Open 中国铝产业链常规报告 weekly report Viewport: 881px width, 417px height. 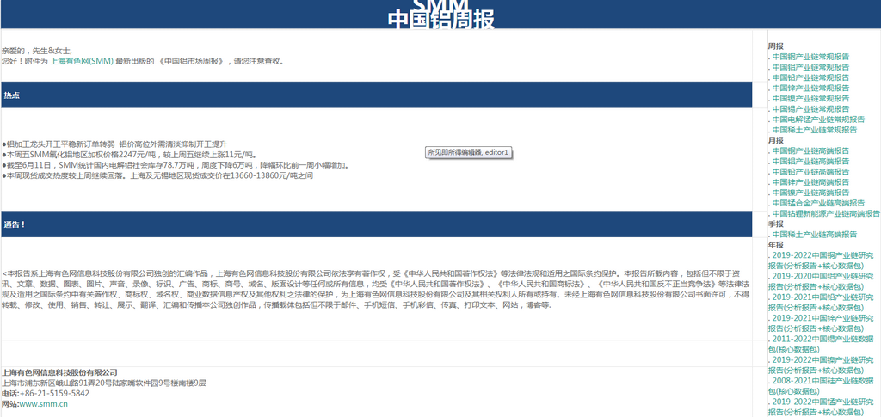point(810,67)
